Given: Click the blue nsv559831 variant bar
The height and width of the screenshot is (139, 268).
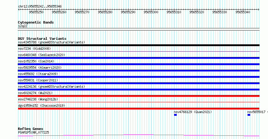Looking at the screenshot, I should 139,83.
